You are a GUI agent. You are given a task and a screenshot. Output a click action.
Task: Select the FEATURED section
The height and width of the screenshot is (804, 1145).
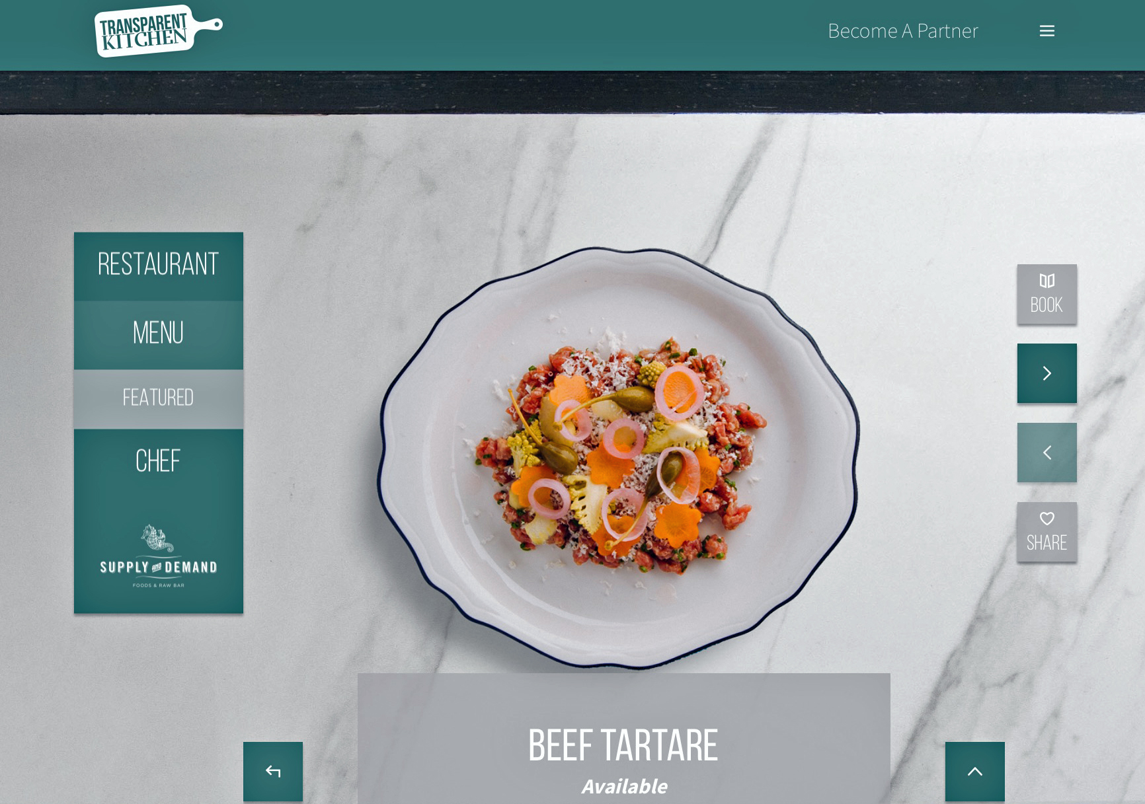(159, 398)
